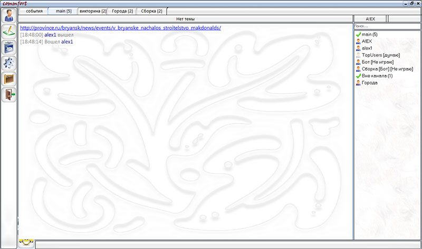
Task: Collapse the Вне канала (1) group
Action: coord(358,76)
